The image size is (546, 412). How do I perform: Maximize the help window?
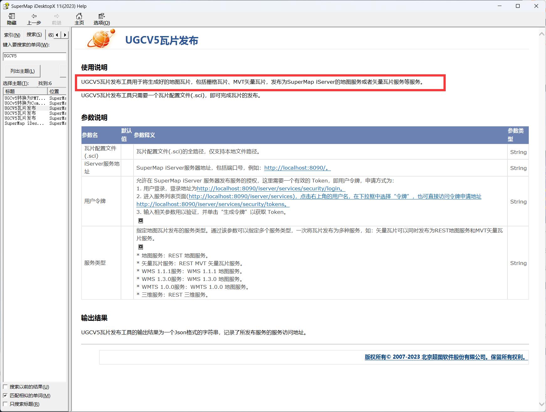click(x=518, y=6)
